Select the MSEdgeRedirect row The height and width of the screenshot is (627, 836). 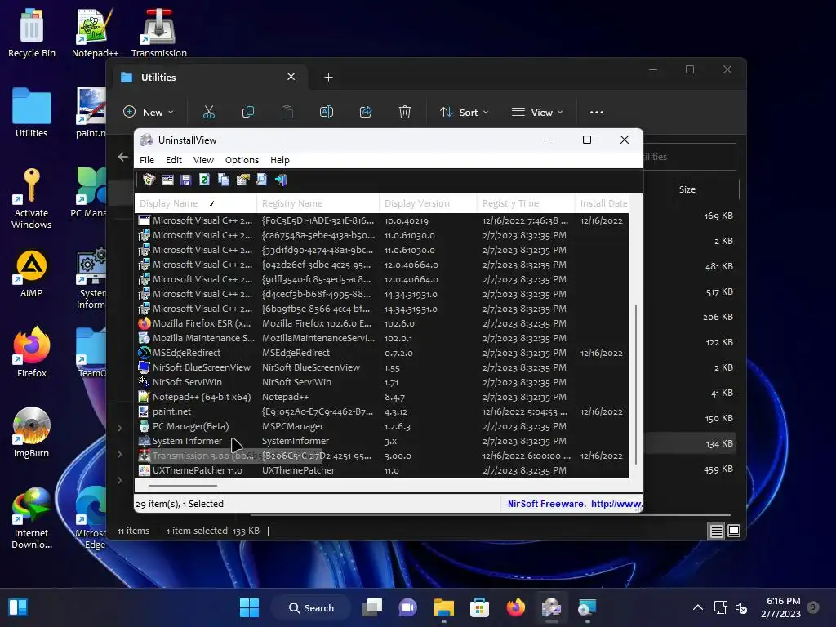click(x=382, y=353)
